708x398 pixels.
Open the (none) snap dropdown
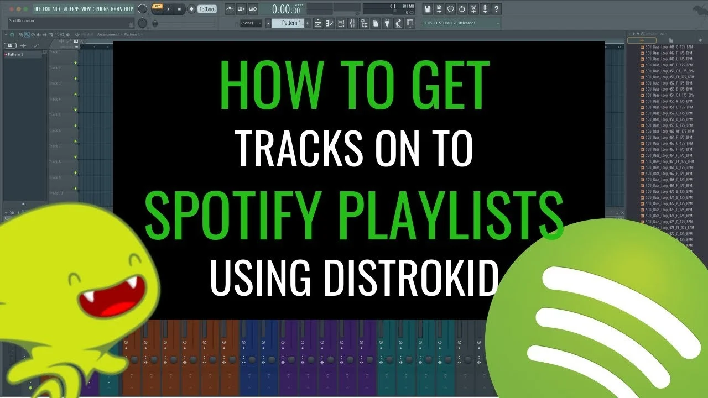click(x=251, y=23)
